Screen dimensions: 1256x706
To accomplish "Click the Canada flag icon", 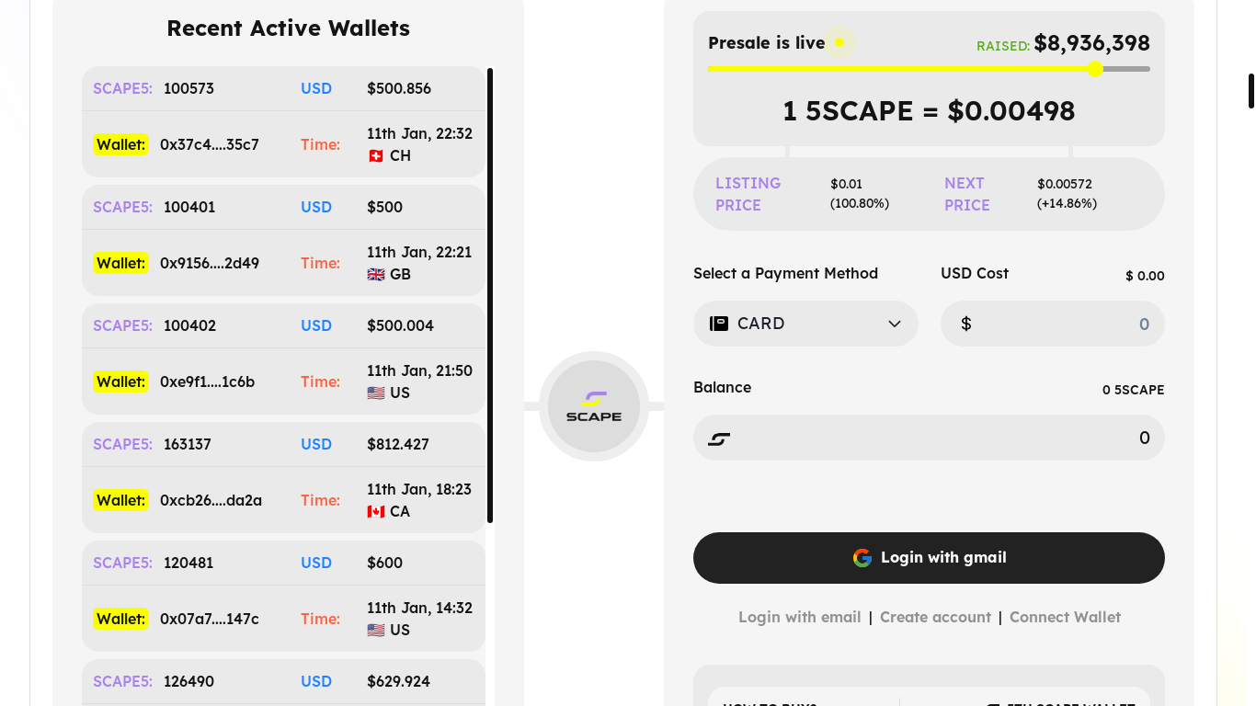I will click(375, 512).
